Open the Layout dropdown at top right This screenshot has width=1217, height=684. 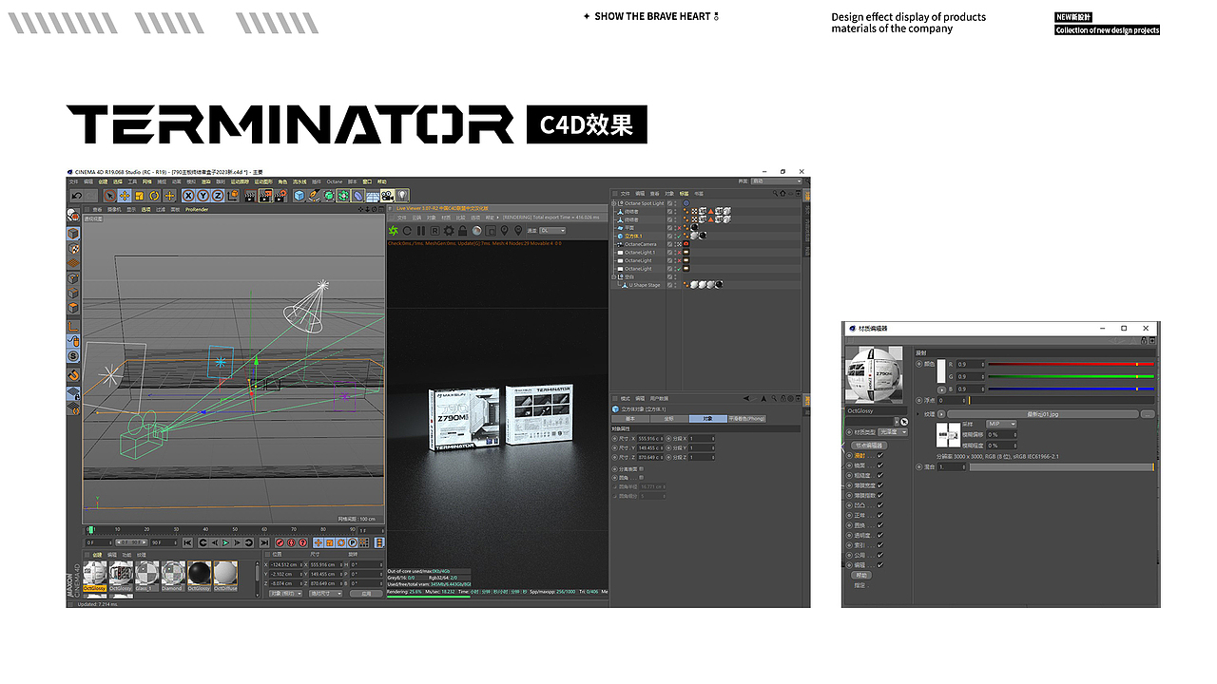776,180
